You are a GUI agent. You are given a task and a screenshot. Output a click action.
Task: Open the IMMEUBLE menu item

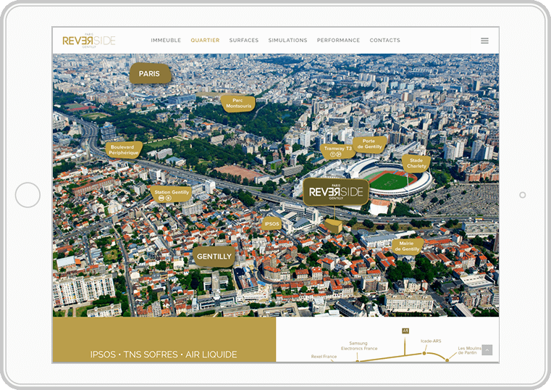coord(166,41)
